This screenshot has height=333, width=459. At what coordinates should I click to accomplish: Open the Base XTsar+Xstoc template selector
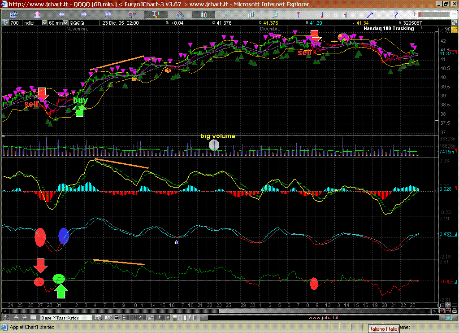66,318
